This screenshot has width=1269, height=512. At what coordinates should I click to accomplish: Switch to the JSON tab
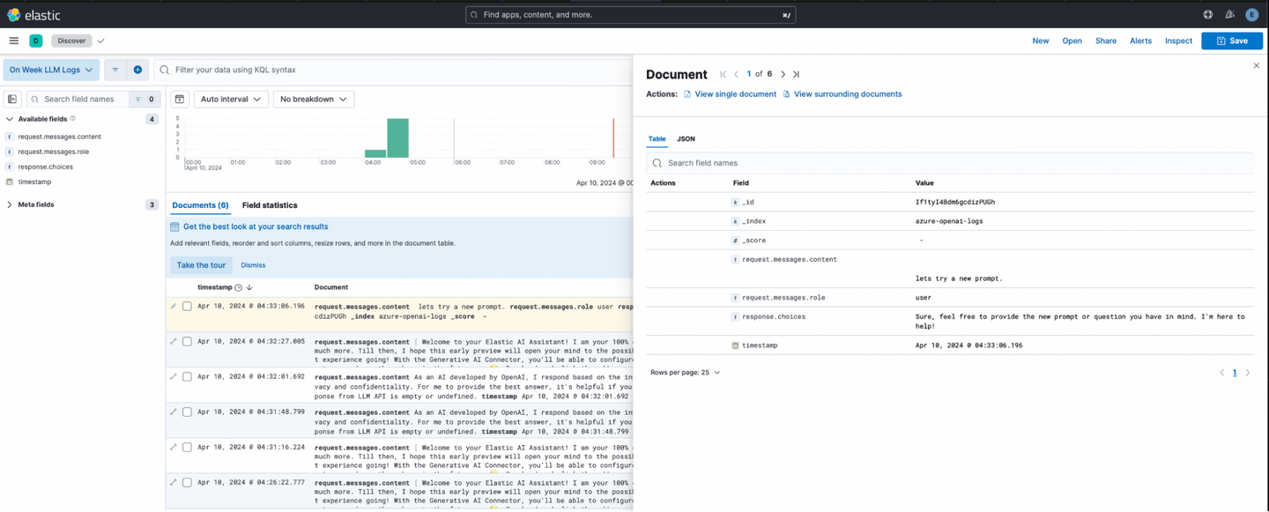686,139
